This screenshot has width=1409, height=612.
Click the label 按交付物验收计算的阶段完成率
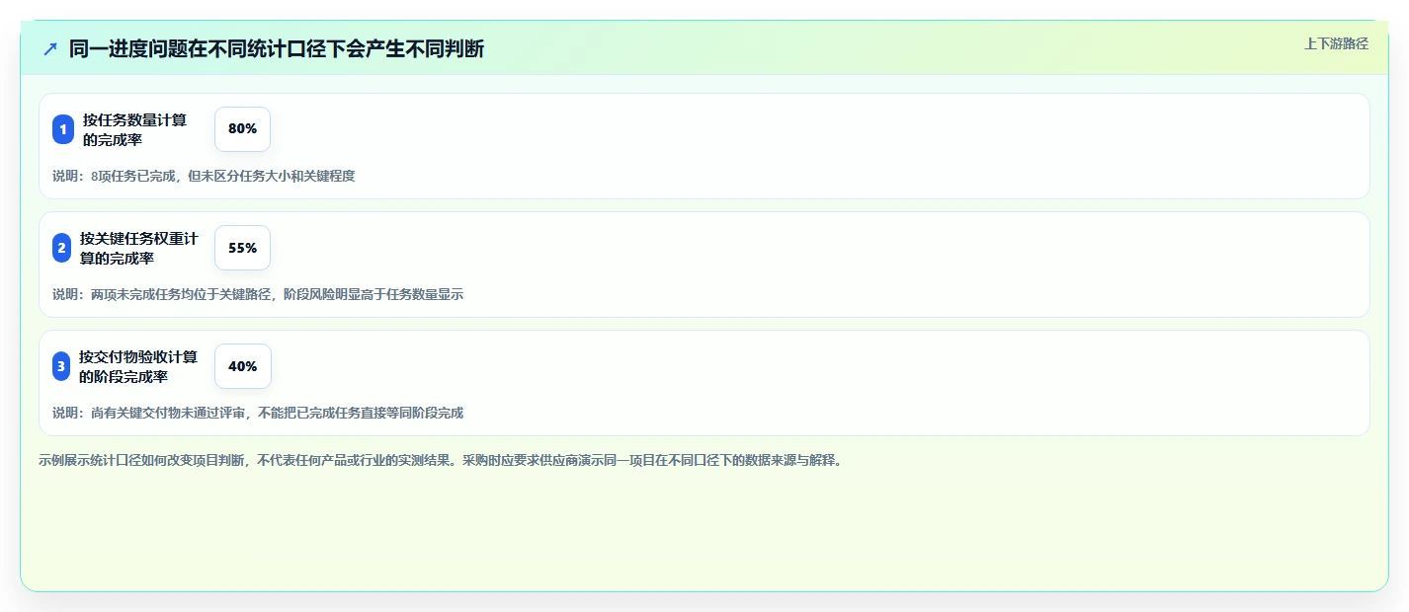tap(138, 366)
